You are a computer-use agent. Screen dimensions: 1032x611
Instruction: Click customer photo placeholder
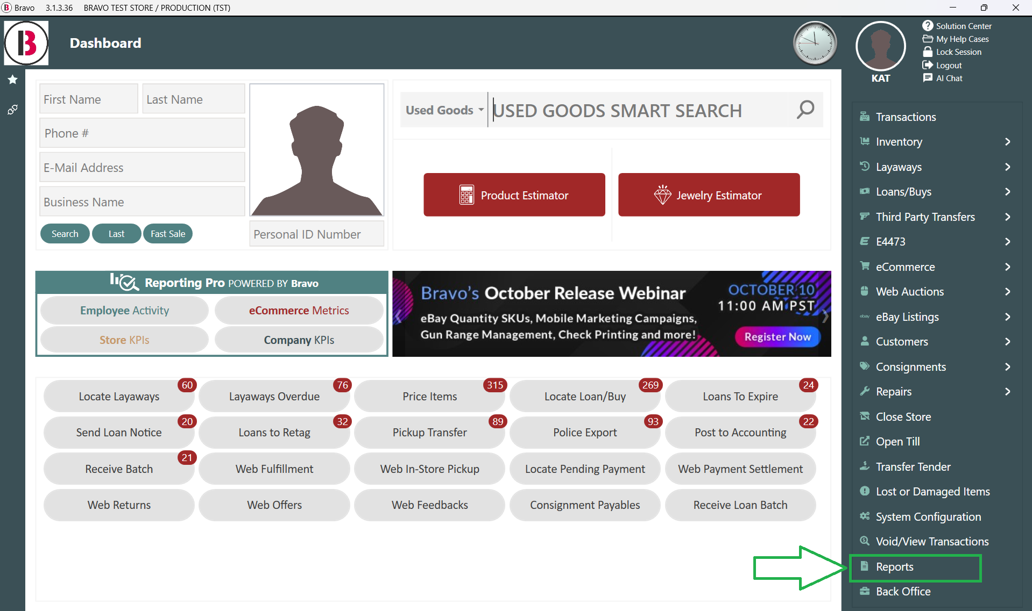pos(317,150)
